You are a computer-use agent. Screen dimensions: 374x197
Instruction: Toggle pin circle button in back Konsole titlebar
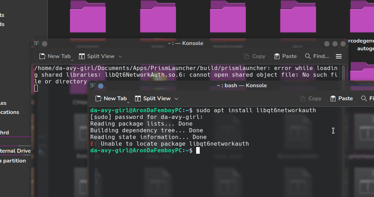click(x=44, y=44)
